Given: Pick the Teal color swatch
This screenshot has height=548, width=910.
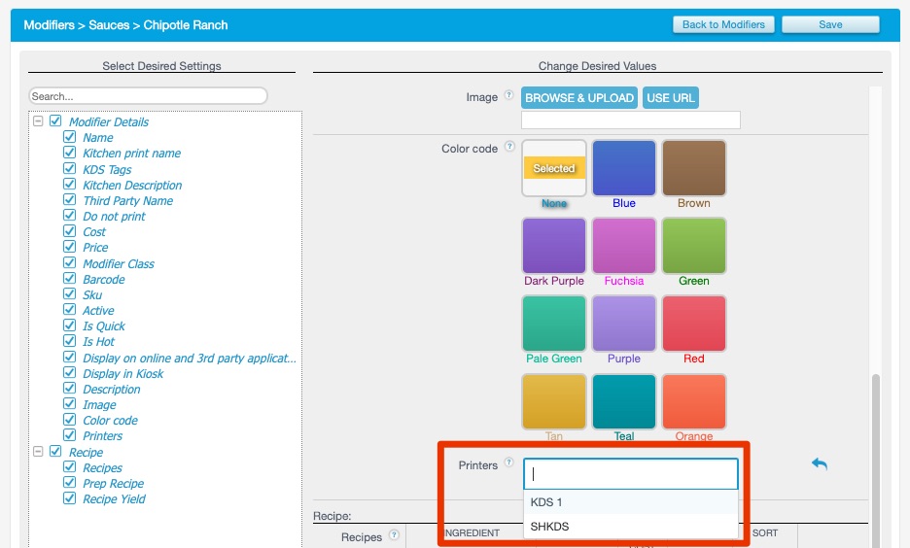Looking at the screenshot, I should point(624,401).
